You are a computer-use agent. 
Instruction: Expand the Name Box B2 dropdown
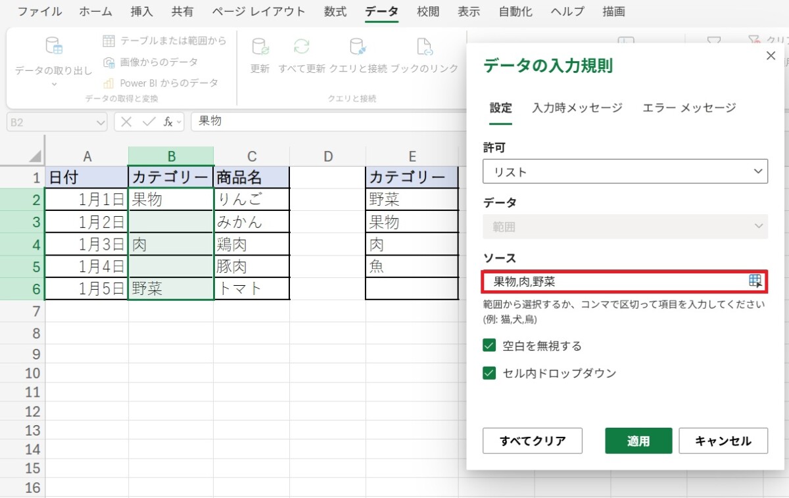pyautogui.click(x=100, y=122)
